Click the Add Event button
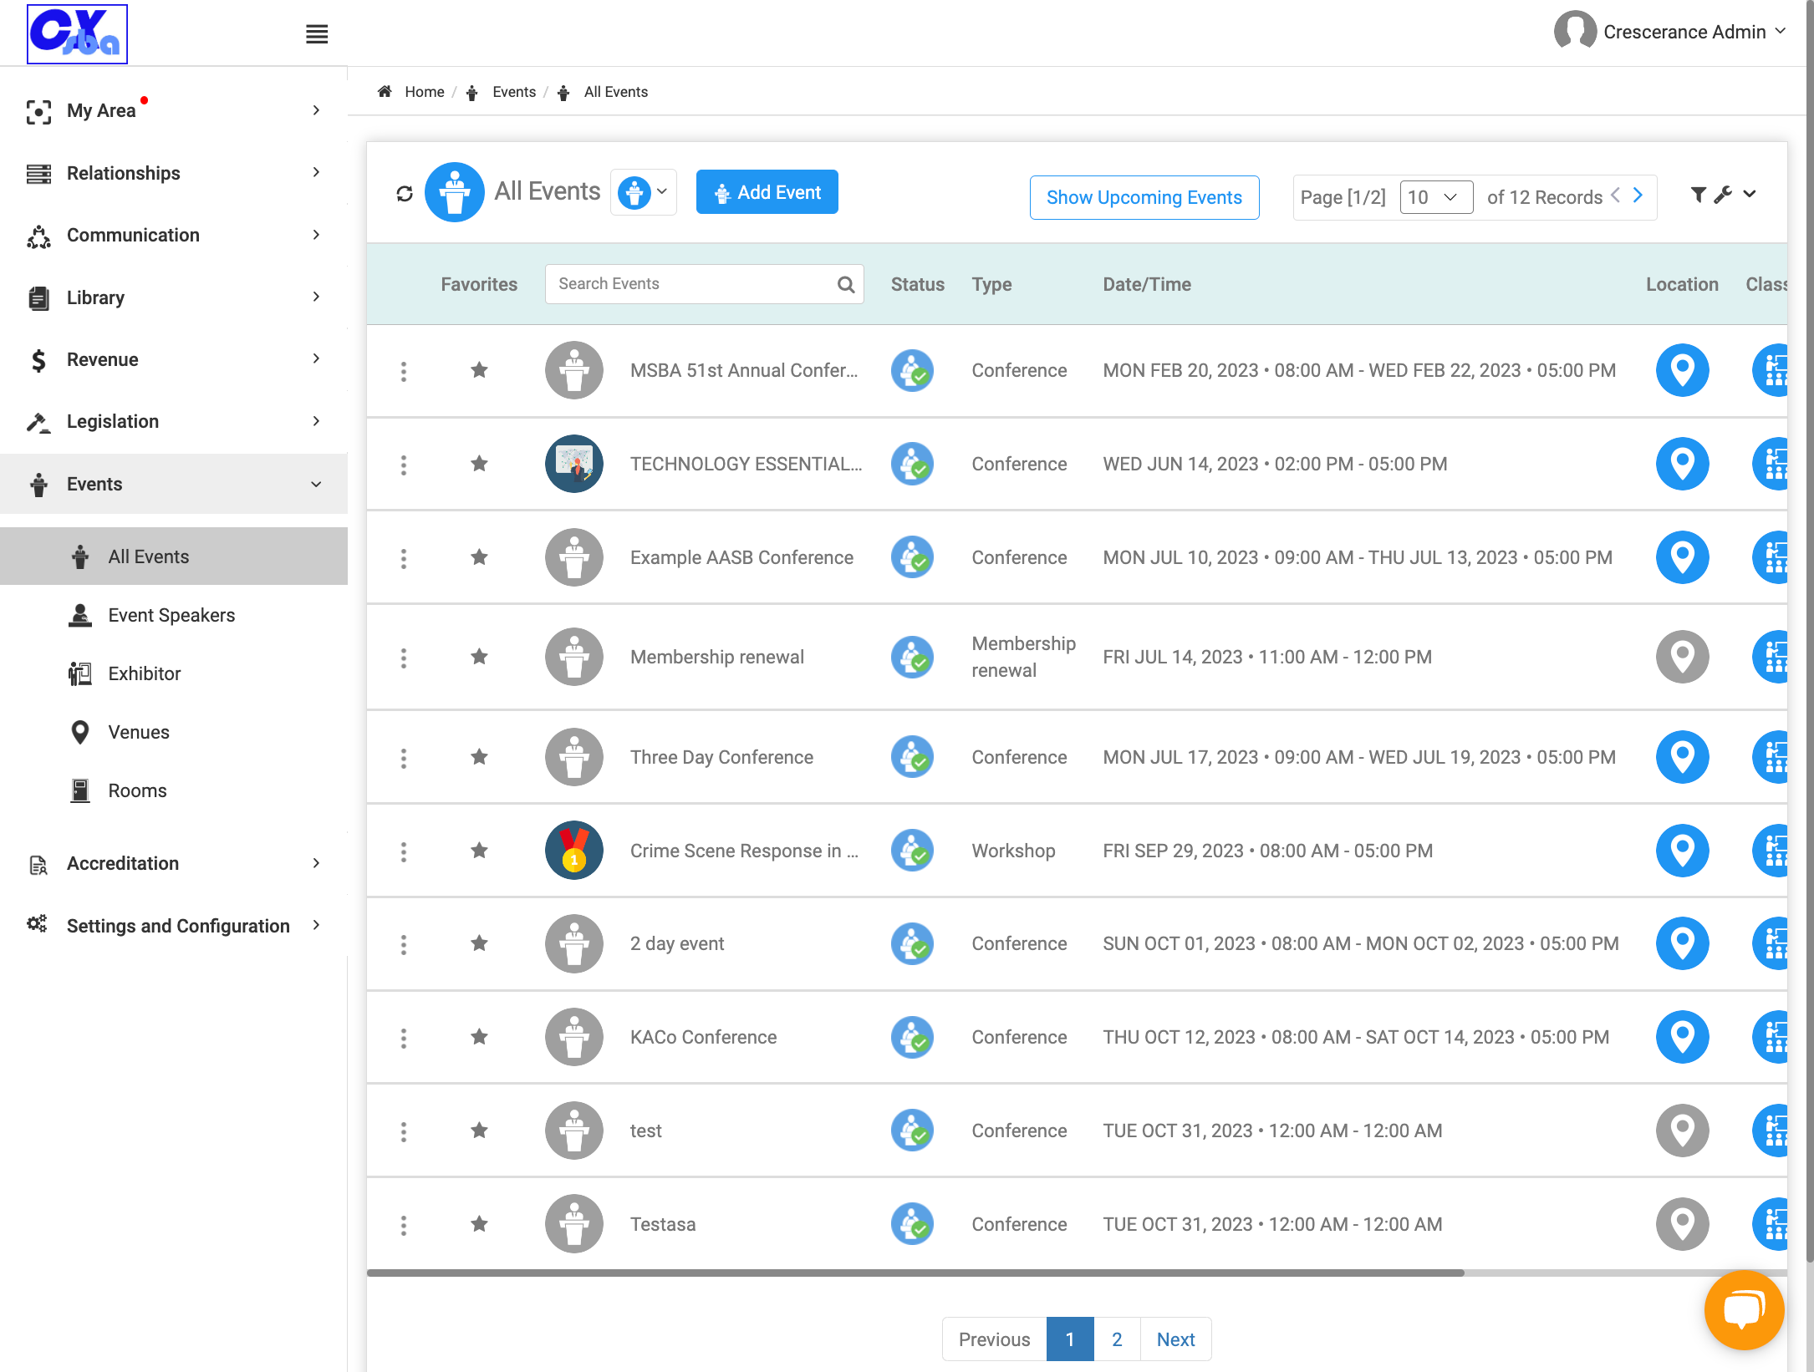Viewport: 1814px width, 1372px height. click(x=767, y=192)
